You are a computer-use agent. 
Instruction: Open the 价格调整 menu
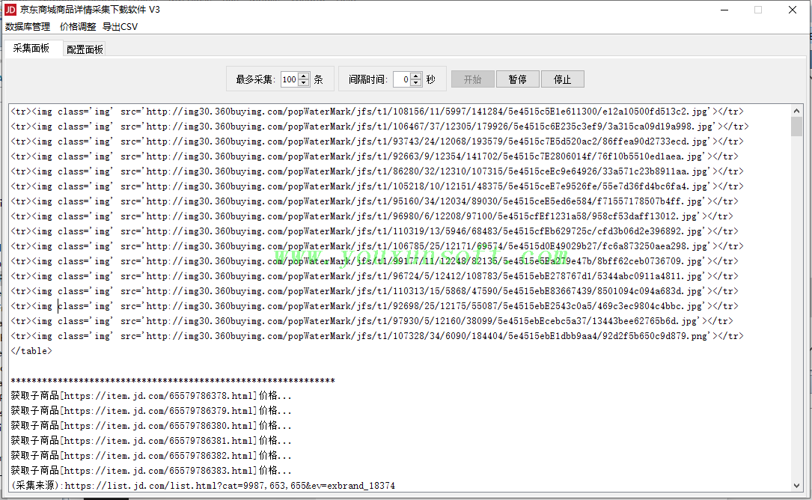tap(78, 26)
